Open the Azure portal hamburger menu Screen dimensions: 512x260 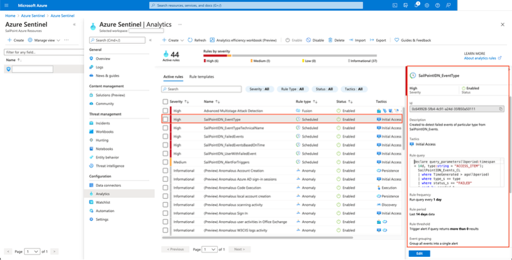7,5
